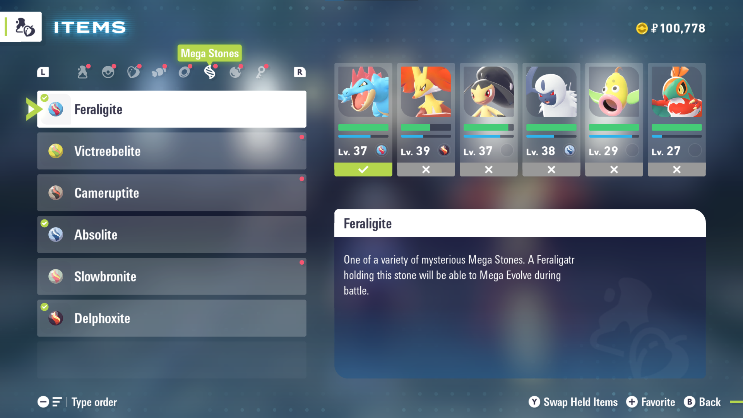
Task: Open the Berries category icon
Action: 134,72
